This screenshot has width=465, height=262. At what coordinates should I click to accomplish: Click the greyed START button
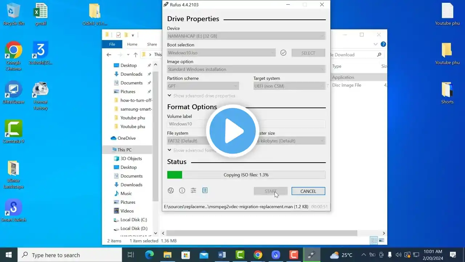click(x=271, y=191)
